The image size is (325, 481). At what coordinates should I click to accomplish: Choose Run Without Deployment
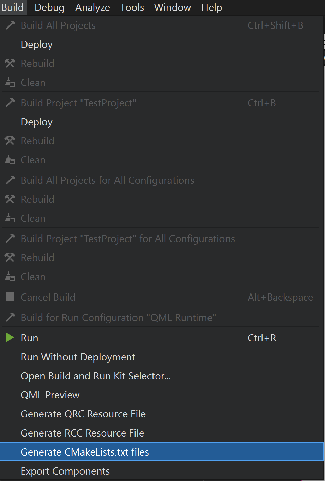(x=78, y=357)
